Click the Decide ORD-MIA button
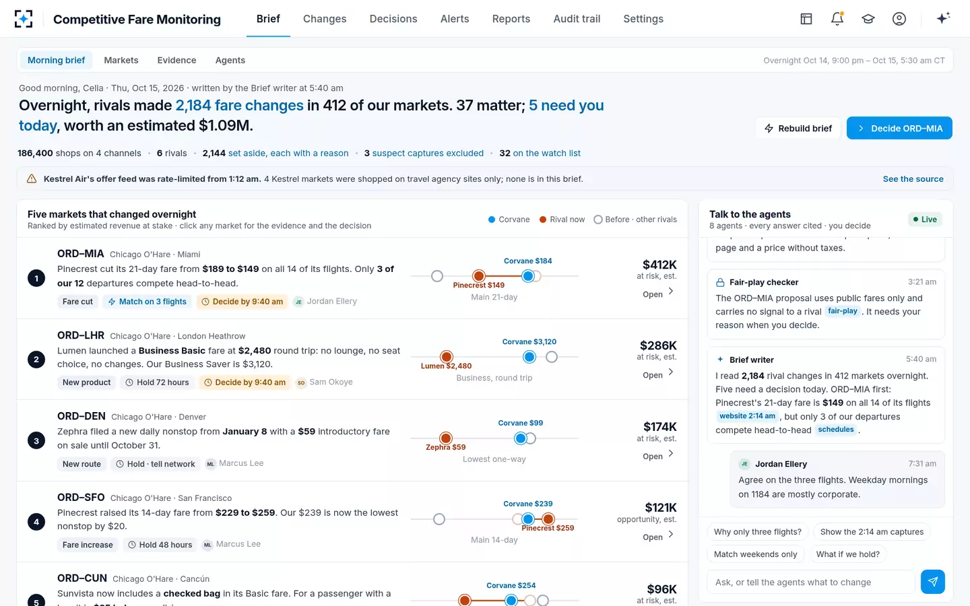970x606 pixels. coord(899,128)
